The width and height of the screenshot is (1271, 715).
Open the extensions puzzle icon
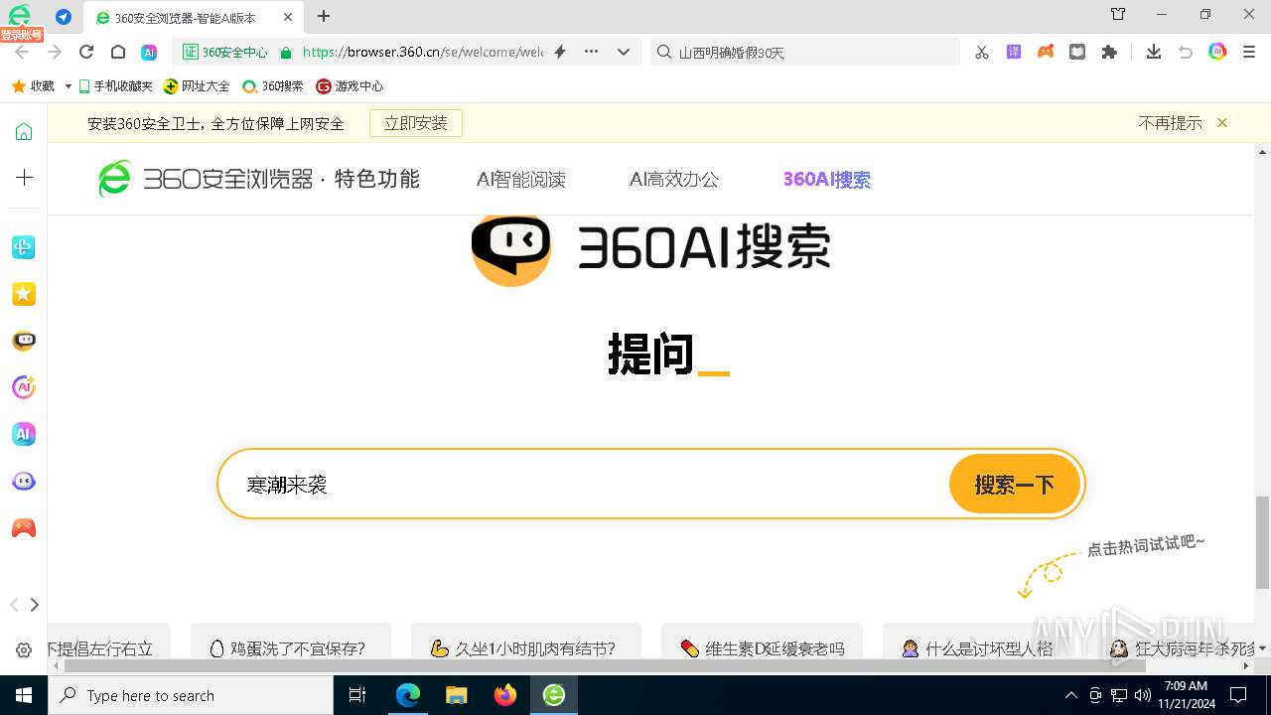(1109, 53)
